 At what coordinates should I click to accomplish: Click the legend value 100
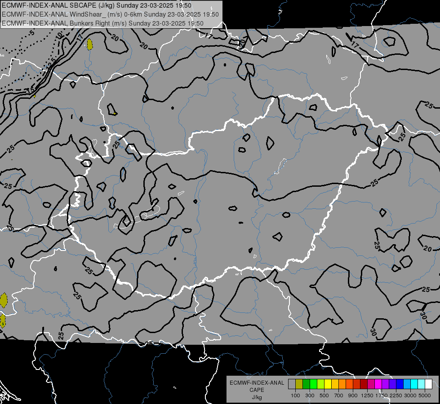click(x=295, y=395)
